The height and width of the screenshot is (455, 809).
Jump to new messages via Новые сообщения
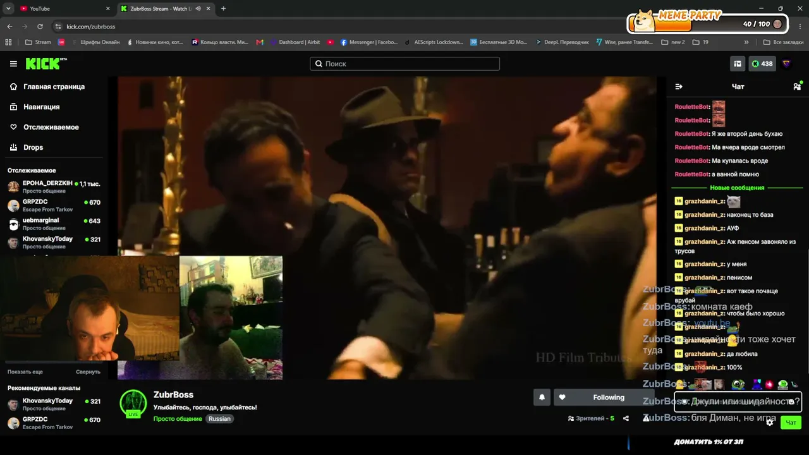coord(737,188)
